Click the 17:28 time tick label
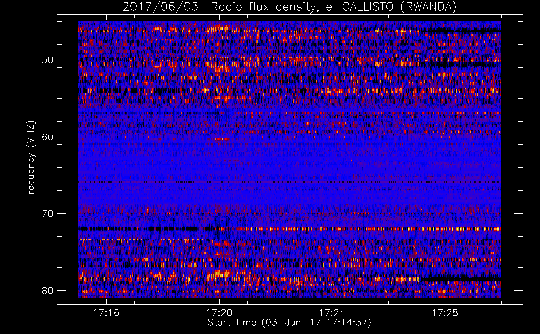This screenshot has width=540, height=334. pos(445,313)
